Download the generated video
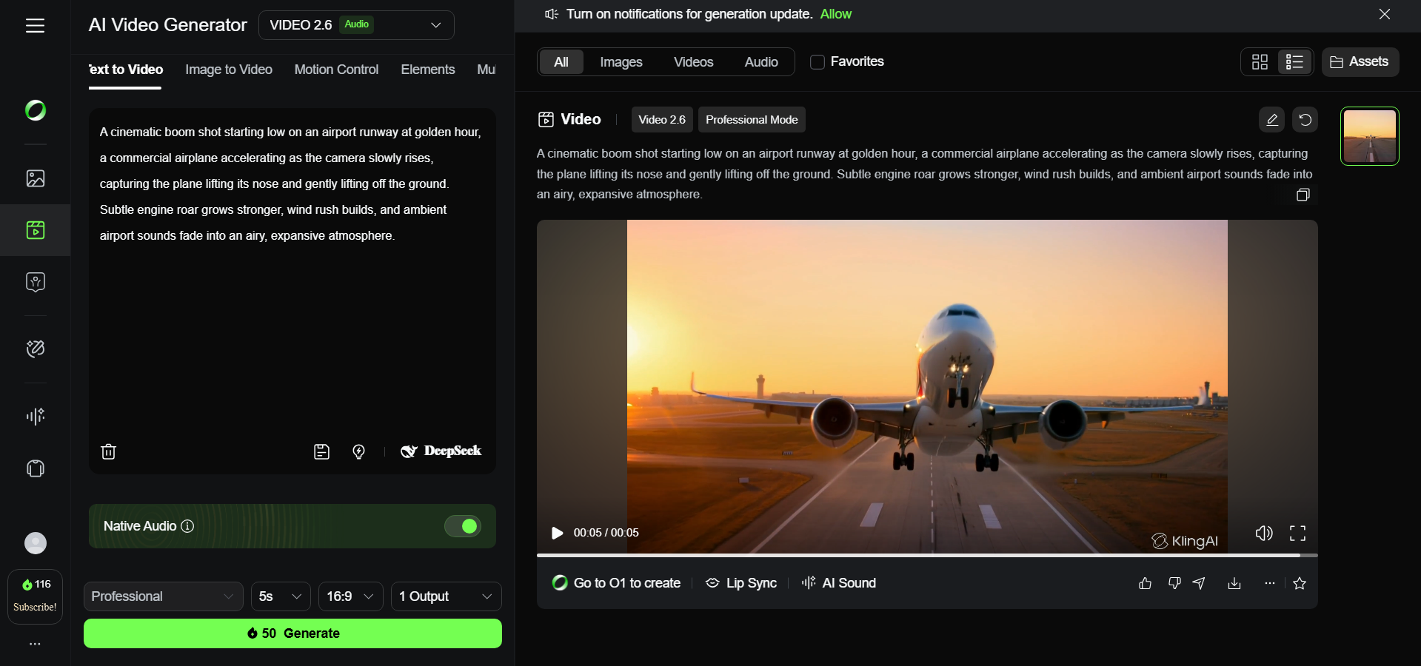The height and width of the screenshot is (666, 1421). click(x=1234, y=583)
